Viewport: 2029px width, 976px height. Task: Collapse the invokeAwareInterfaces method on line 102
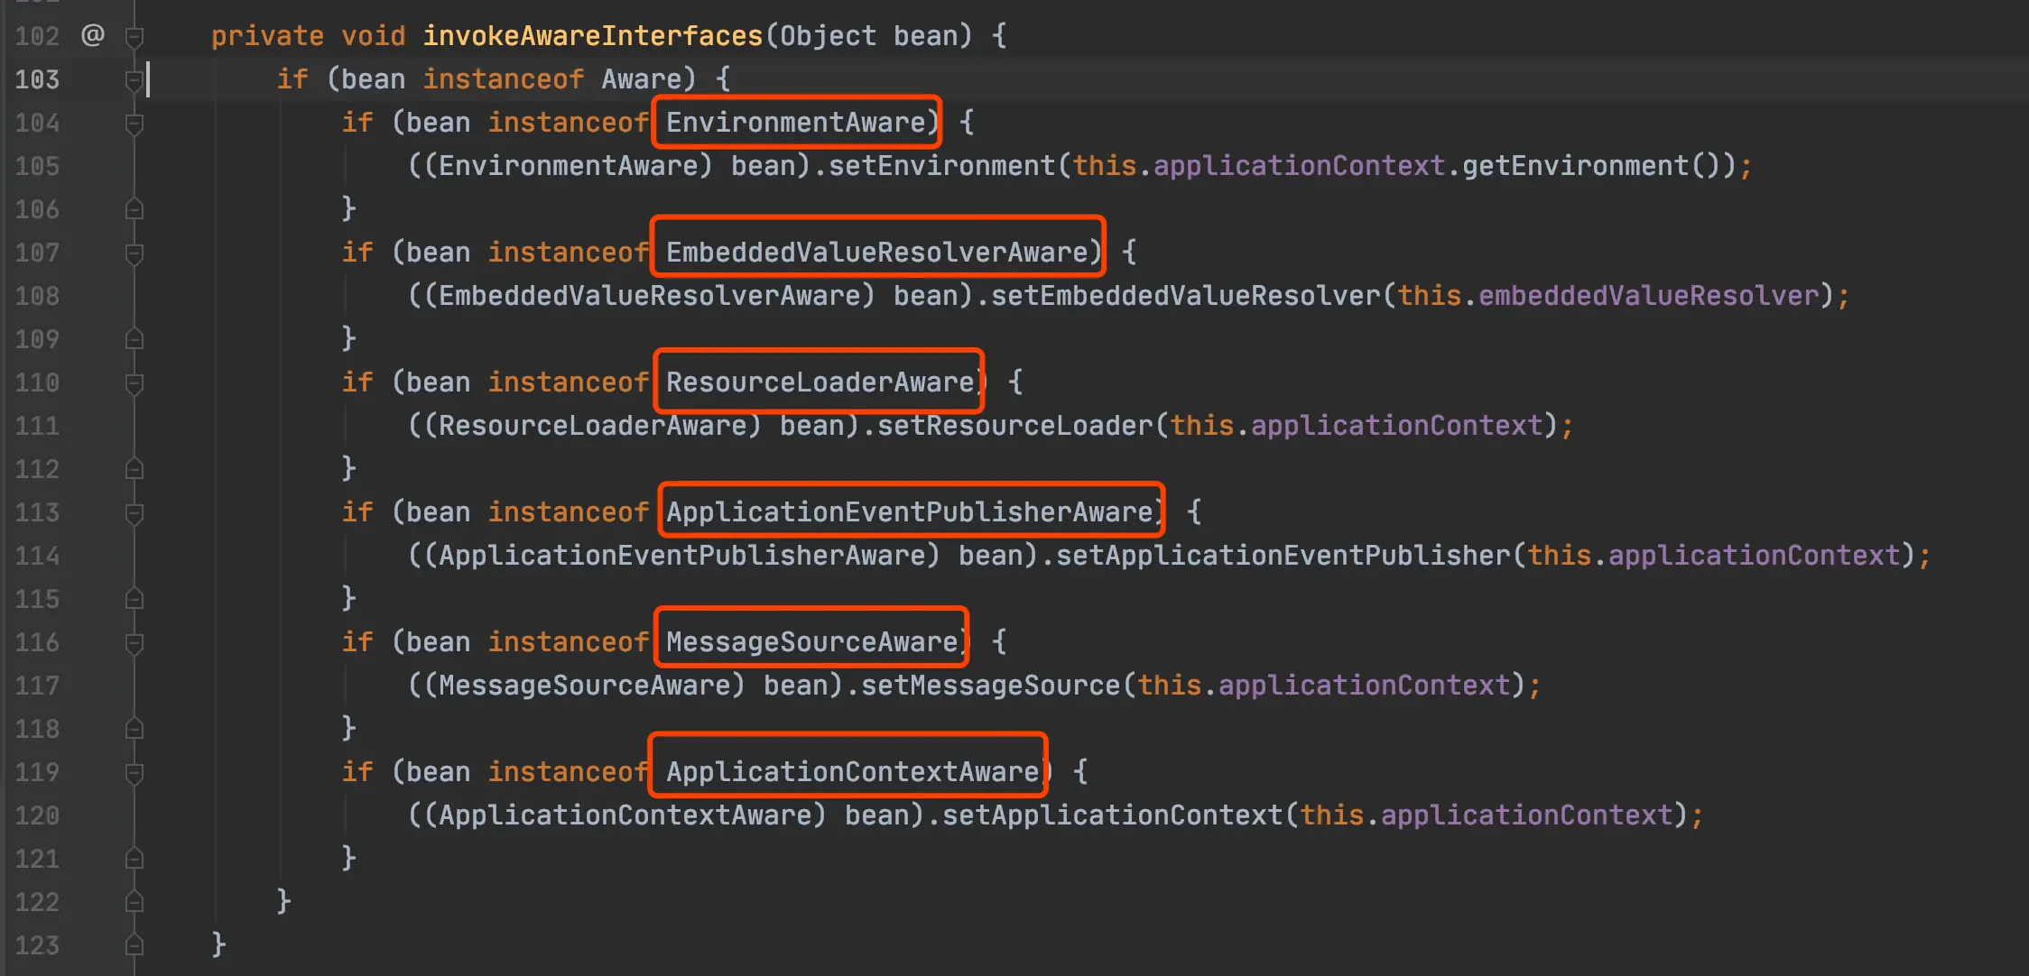pyautogui.click(x=134, y=36)
